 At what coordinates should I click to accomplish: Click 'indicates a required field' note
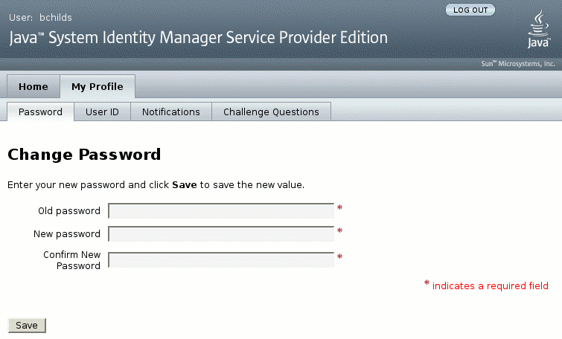(x=491, y=286)
